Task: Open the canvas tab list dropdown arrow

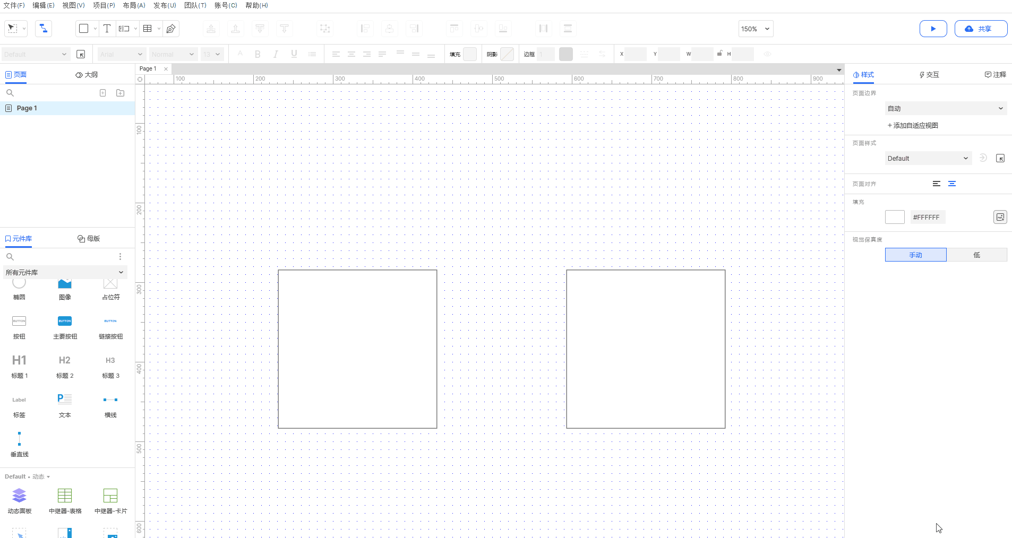Action: [839, 70]
